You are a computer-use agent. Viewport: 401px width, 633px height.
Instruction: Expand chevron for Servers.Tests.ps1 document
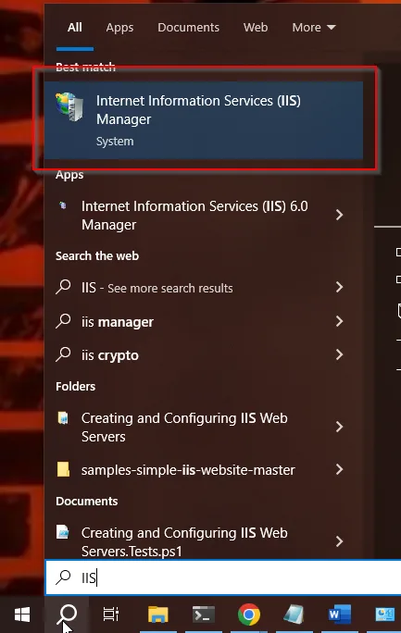(x=339, y=541)
